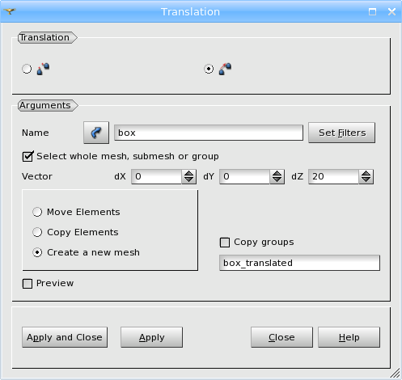Close the Translation dialog with X
402x380 pixels.
(x=391, y=11)
